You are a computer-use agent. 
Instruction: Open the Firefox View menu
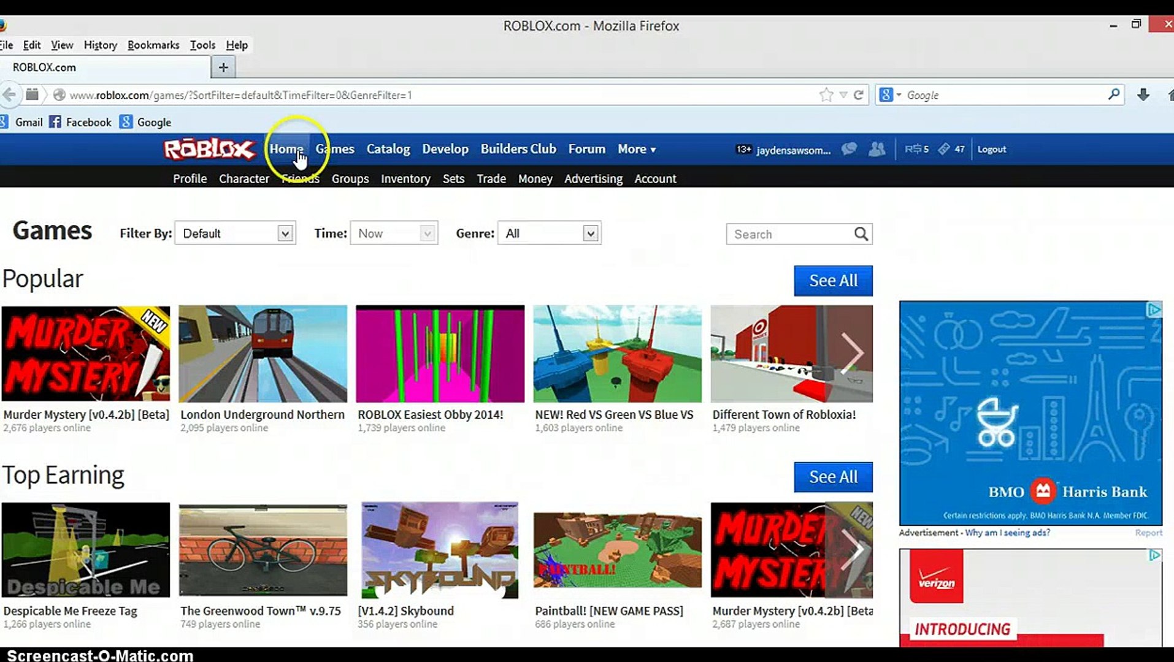point(62,45)
